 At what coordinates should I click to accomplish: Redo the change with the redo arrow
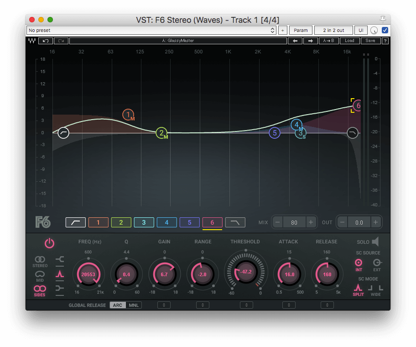click(x=61, y=41)
